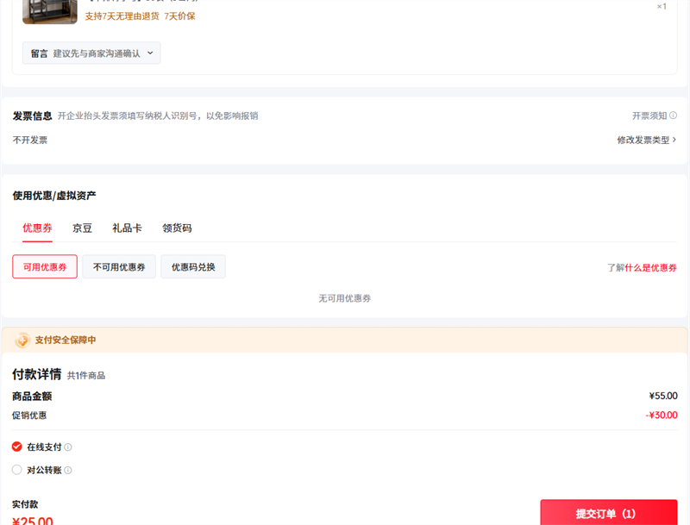
Task: Submit the order with 提交订单
Action: coord(608,513)
